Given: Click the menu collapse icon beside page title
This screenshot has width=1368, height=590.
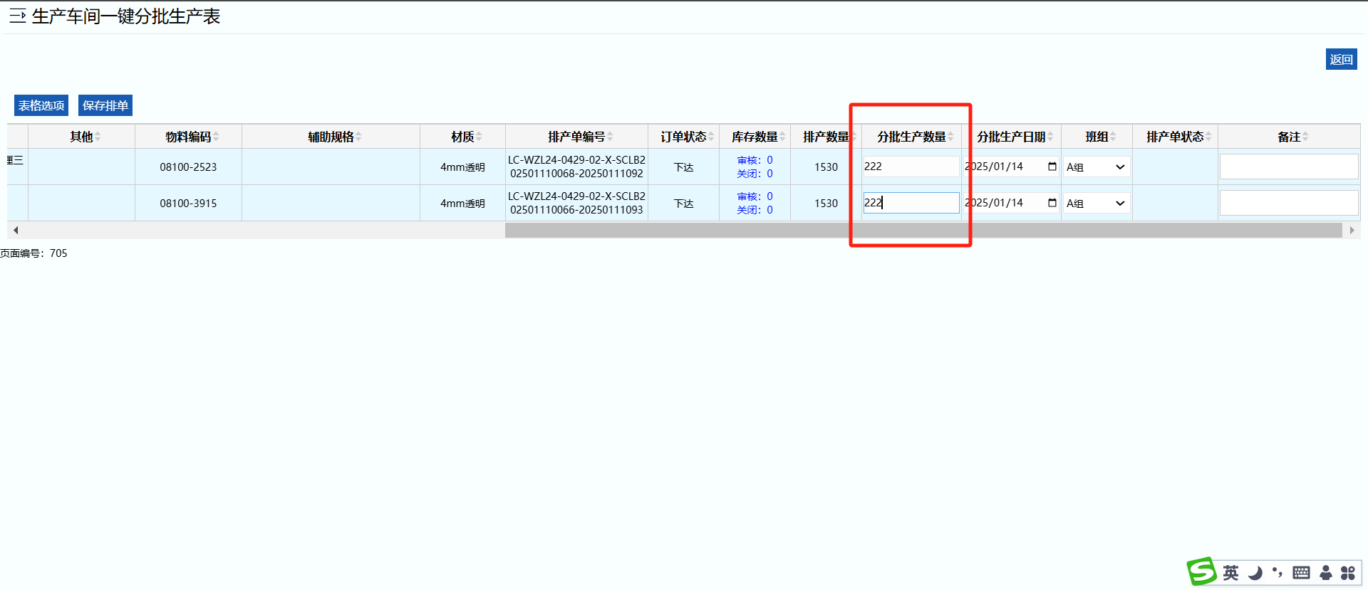Looking at the screenshot, I should coord(18,16).
